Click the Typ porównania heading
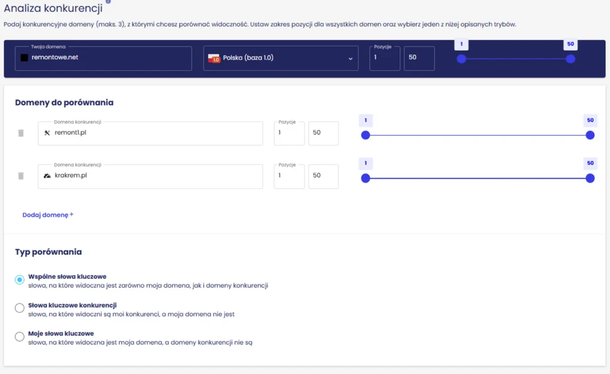610x374 pixels. [48, 252]
